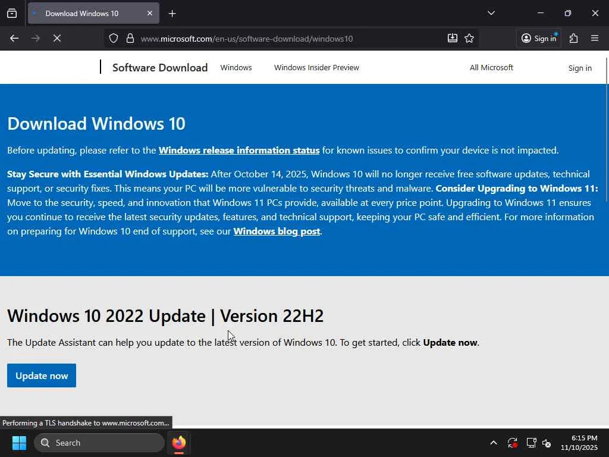Screen dimensions: 609x457
Task: Click the Update now button
Action: pyautogui.click(x=42, y=376)
